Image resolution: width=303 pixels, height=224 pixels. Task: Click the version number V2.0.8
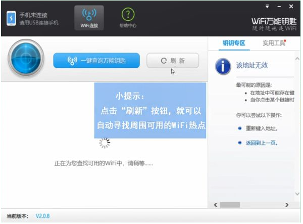coord(42,216)
